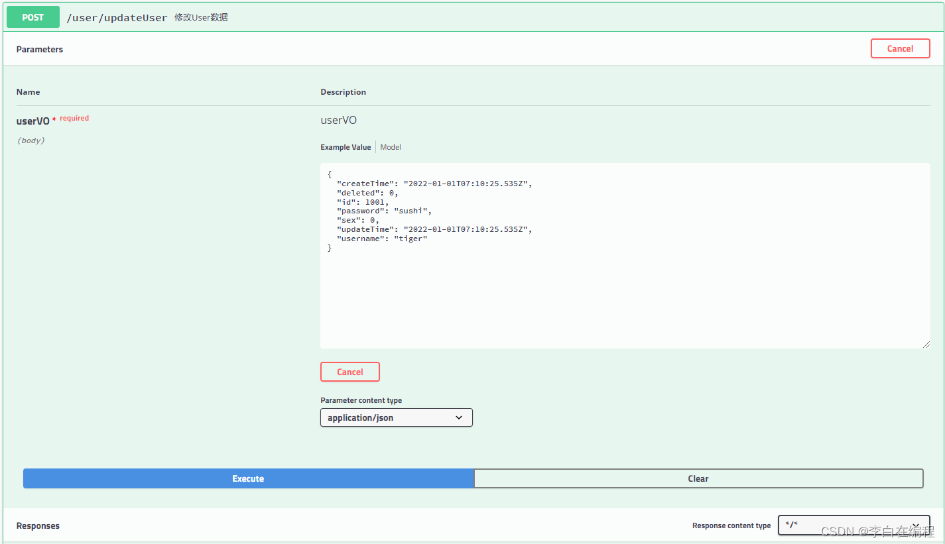The height and width of the screenshot is (544, 945).
Task: Click the textarea resize handle corner
Action: point(926,344)
